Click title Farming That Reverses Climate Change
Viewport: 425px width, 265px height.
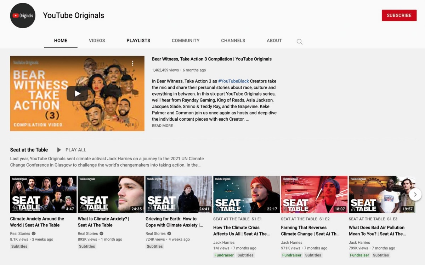coord(310,231)
